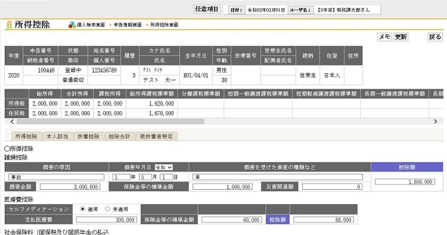Viewport: 447px width, 235px height.
Task: Click the damage month input field
Action: [146, 177]
